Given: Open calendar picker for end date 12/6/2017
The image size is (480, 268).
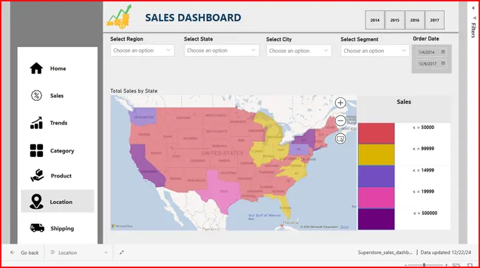Looking at the screenshot, I should click(x=443, y=63).
